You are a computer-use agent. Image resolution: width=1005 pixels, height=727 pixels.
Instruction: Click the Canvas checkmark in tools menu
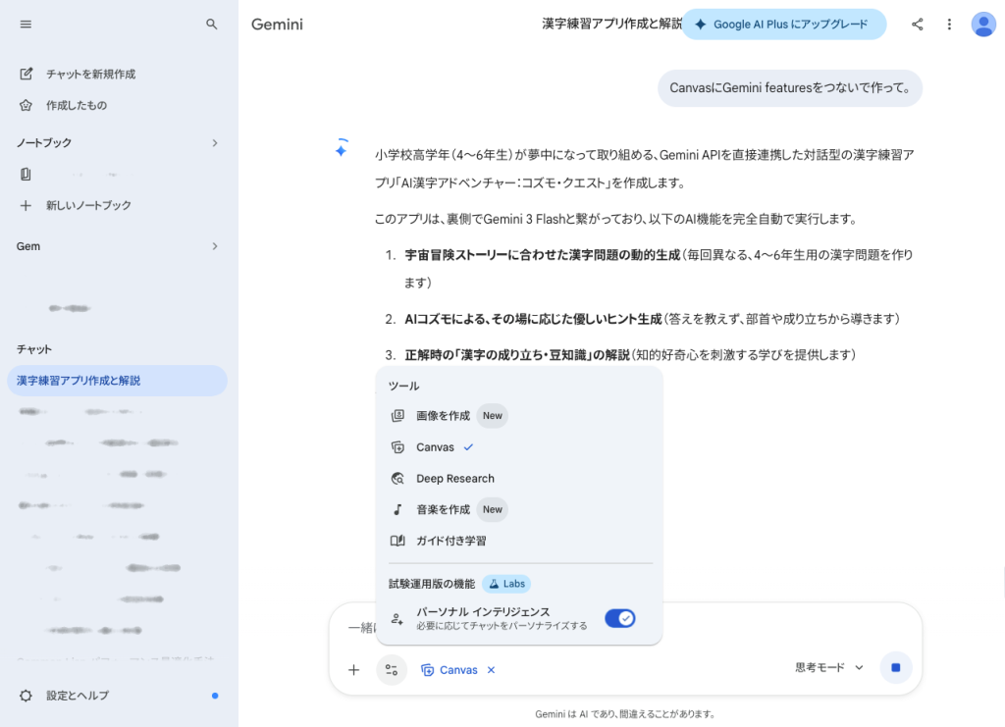(468, 447)
